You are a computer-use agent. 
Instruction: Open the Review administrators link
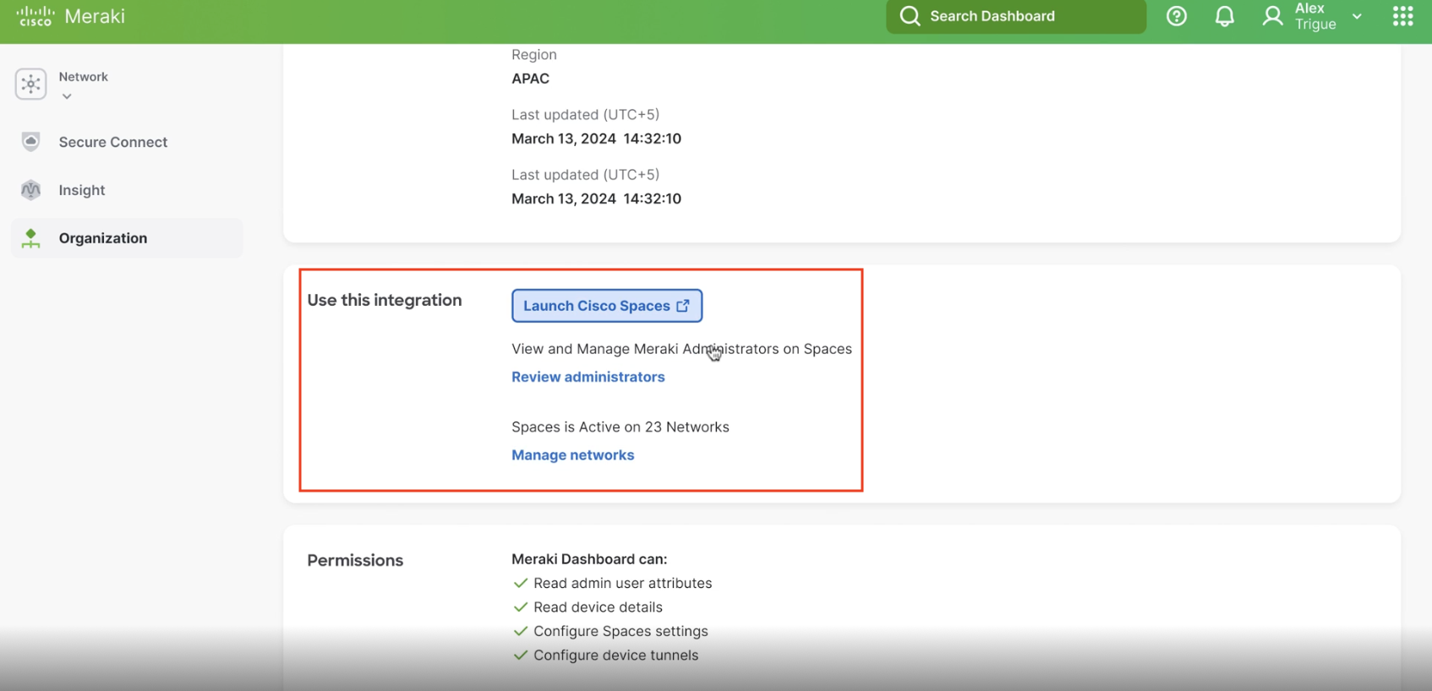(x=588, y=377)
